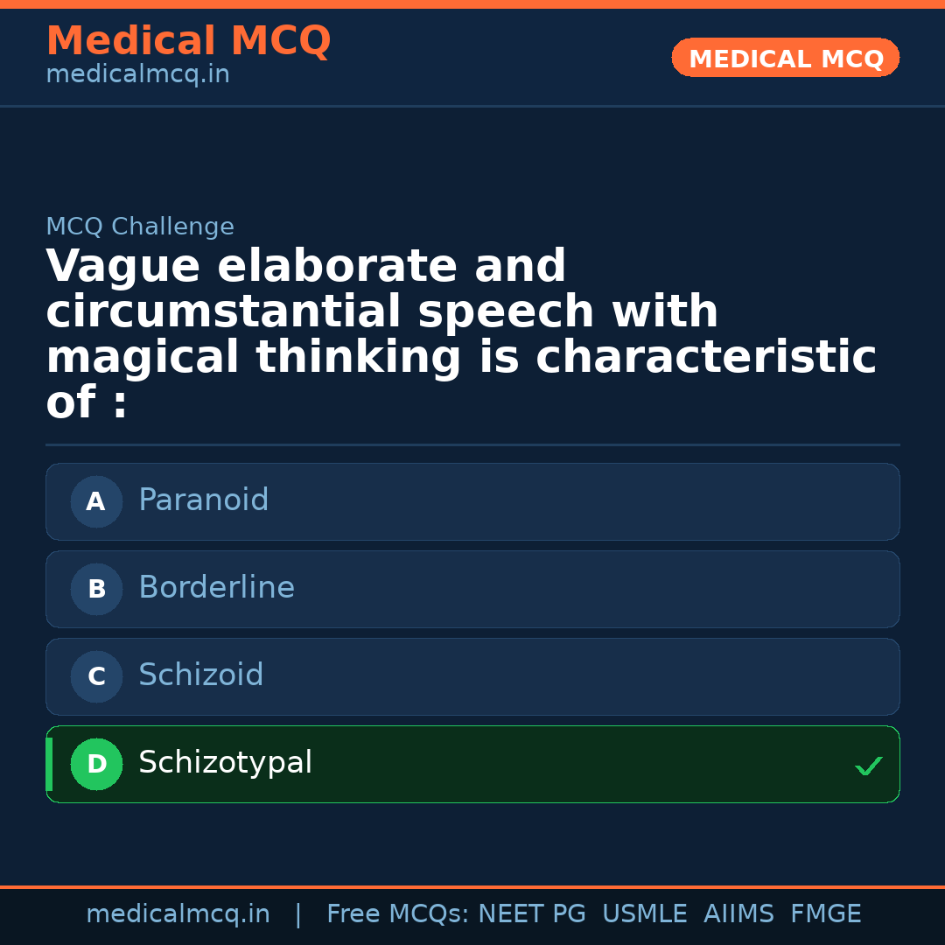Click FMGE in the footer
The height and width of the screenshot is (945, 945).
coord(825,914)
